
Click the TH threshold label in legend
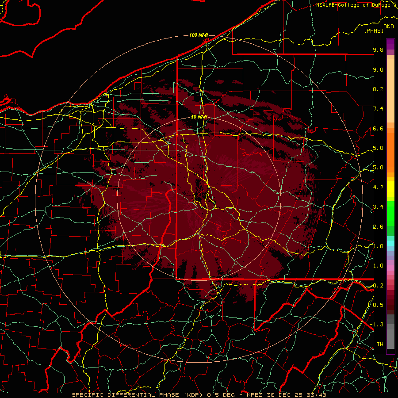click(380, 344)
